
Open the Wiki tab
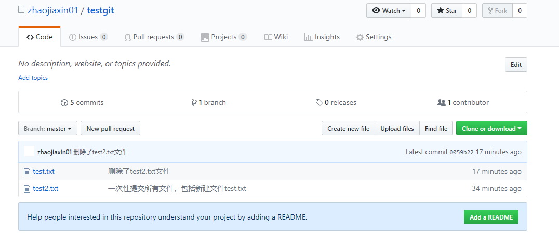pyautogui.click(x=276, y=37)
